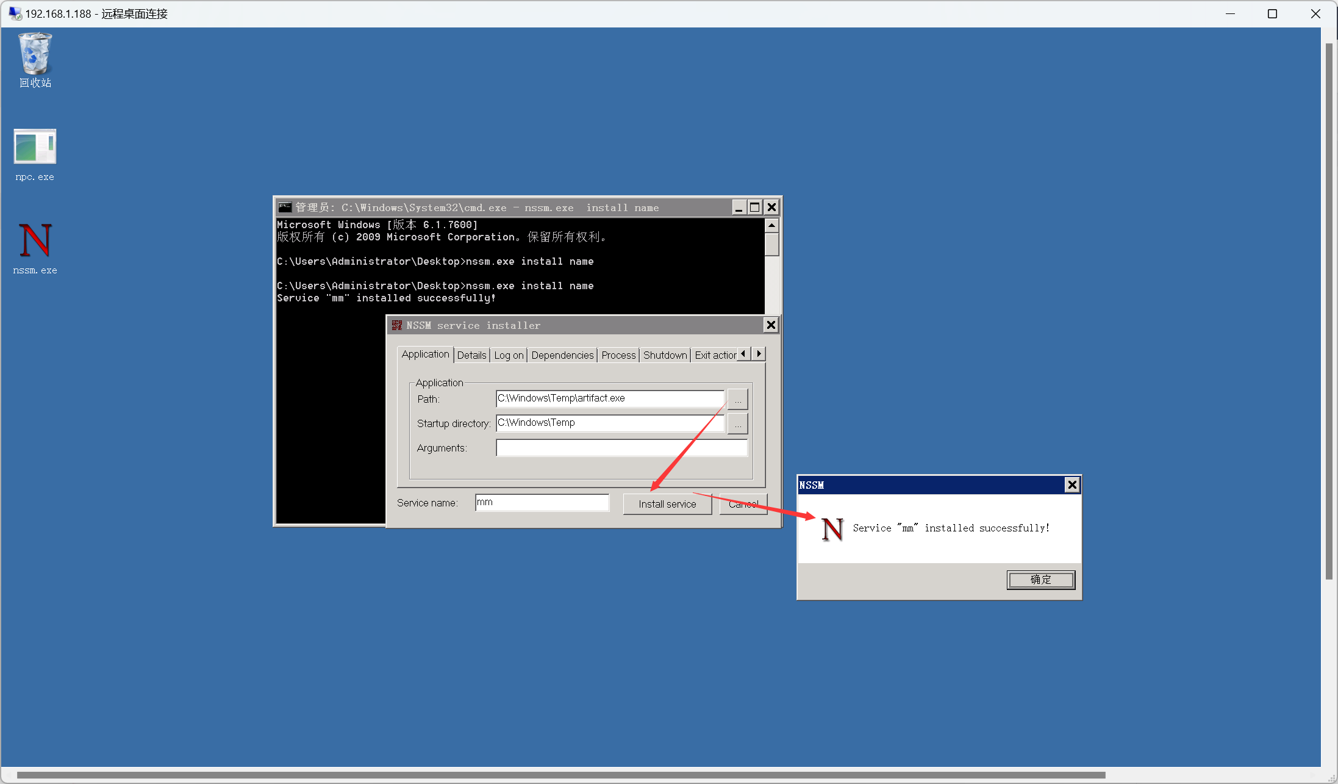1338x784 pixels.
Task: Click the Path input field
Action: click(610, 398)
